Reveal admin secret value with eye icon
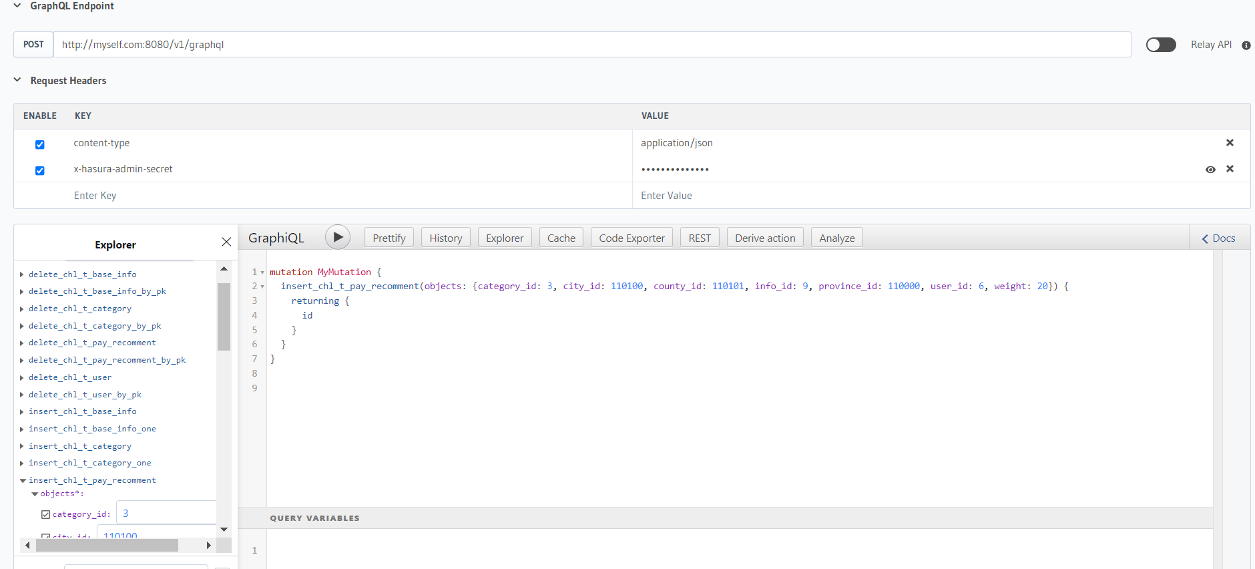Image resolution: width=1255 pixels, height=569 pixels. coord(1210,170)
